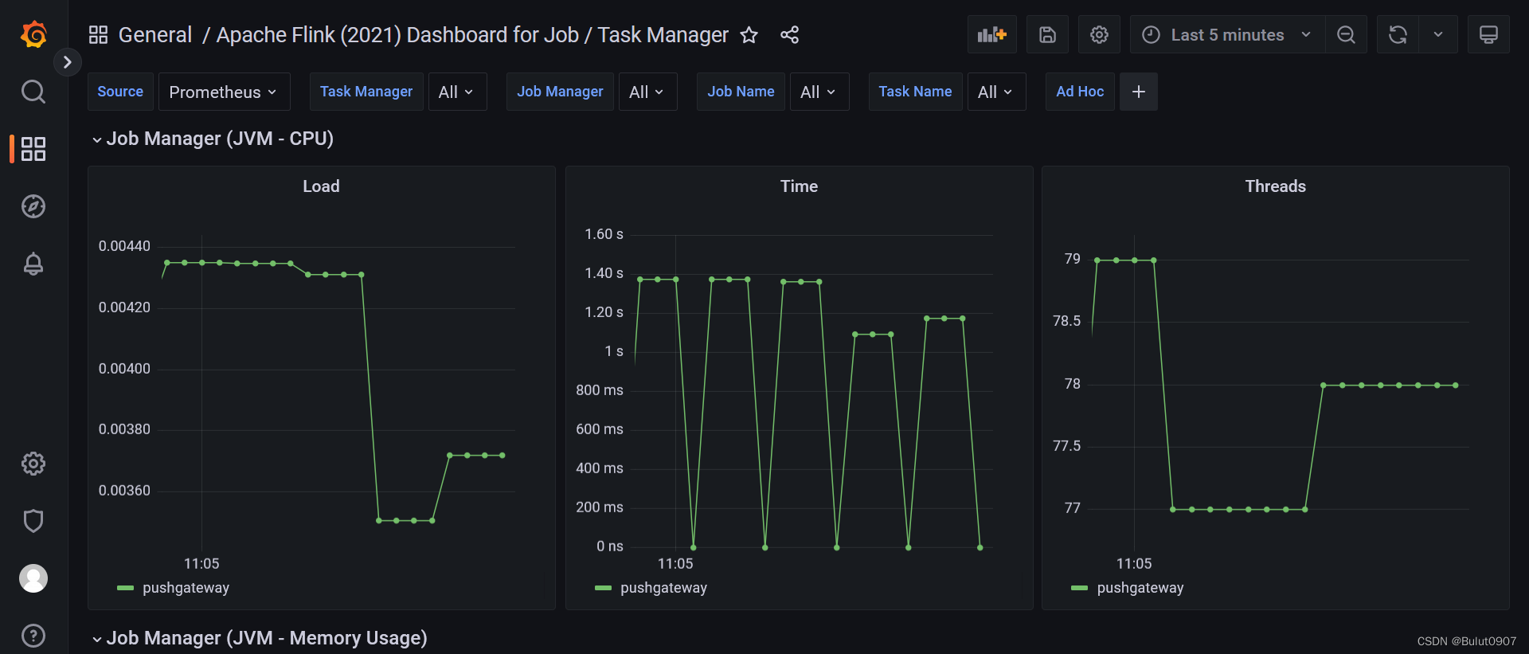Expand the sidebar with the arrow toggle
The width and height of the screenshot is (1529, 654).
(68, 62)
